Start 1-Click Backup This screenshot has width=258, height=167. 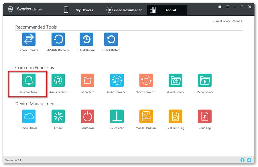[x=86, y=39]
